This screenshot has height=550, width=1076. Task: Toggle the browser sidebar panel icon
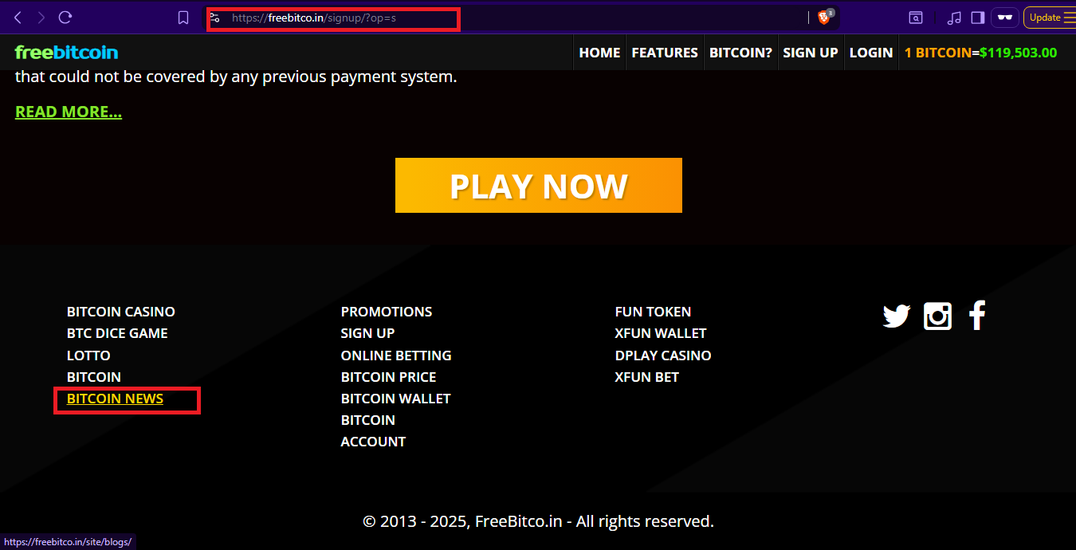point(978,18)
